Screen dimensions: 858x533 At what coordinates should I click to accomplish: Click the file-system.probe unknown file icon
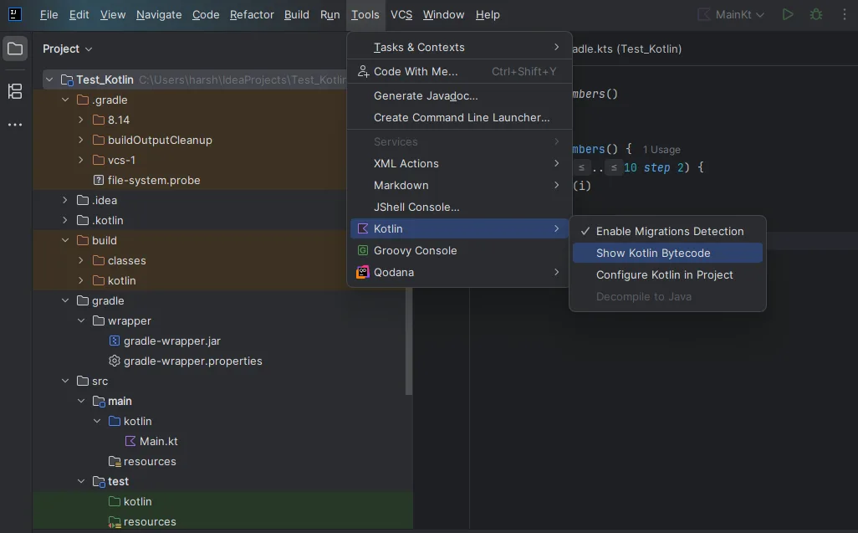99,180
